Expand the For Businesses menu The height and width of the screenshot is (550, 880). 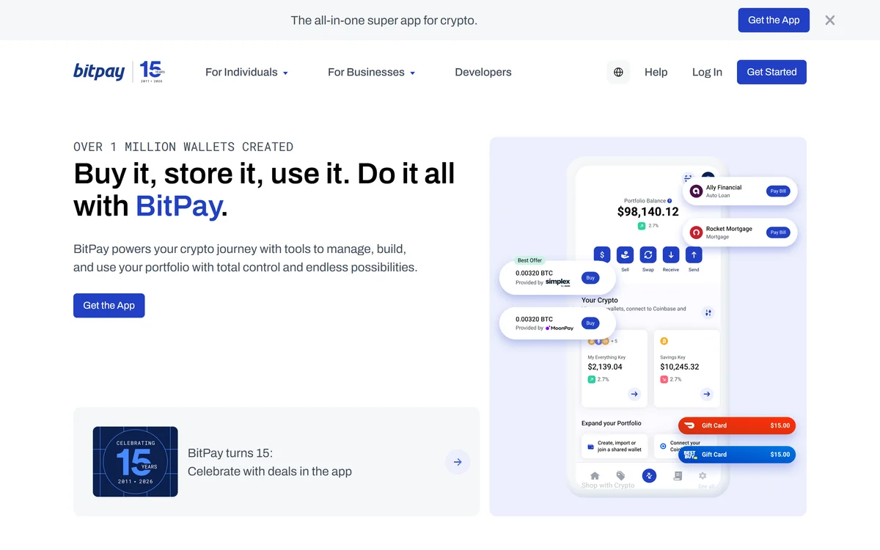click(x=371, y=72)
